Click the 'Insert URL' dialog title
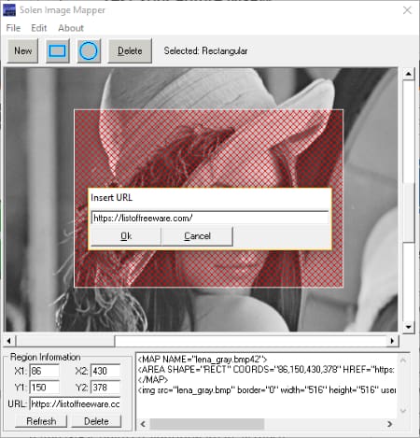The image size is (420, 438). pos(111,198)
